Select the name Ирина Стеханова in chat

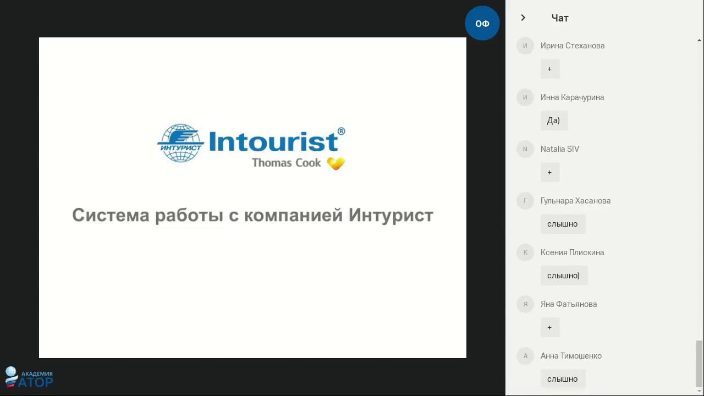point(573,46)
